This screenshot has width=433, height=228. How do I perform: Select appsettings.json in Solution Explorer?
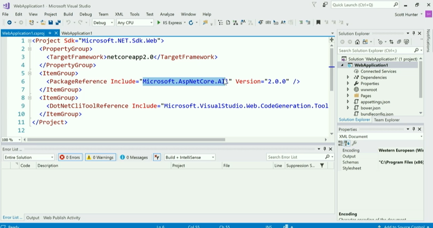[375, 102]
